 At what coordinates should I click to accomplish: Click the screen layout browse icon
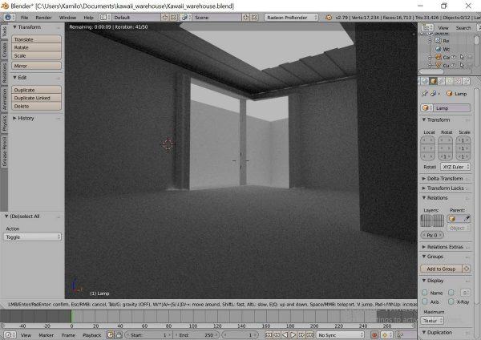[108, 16]
